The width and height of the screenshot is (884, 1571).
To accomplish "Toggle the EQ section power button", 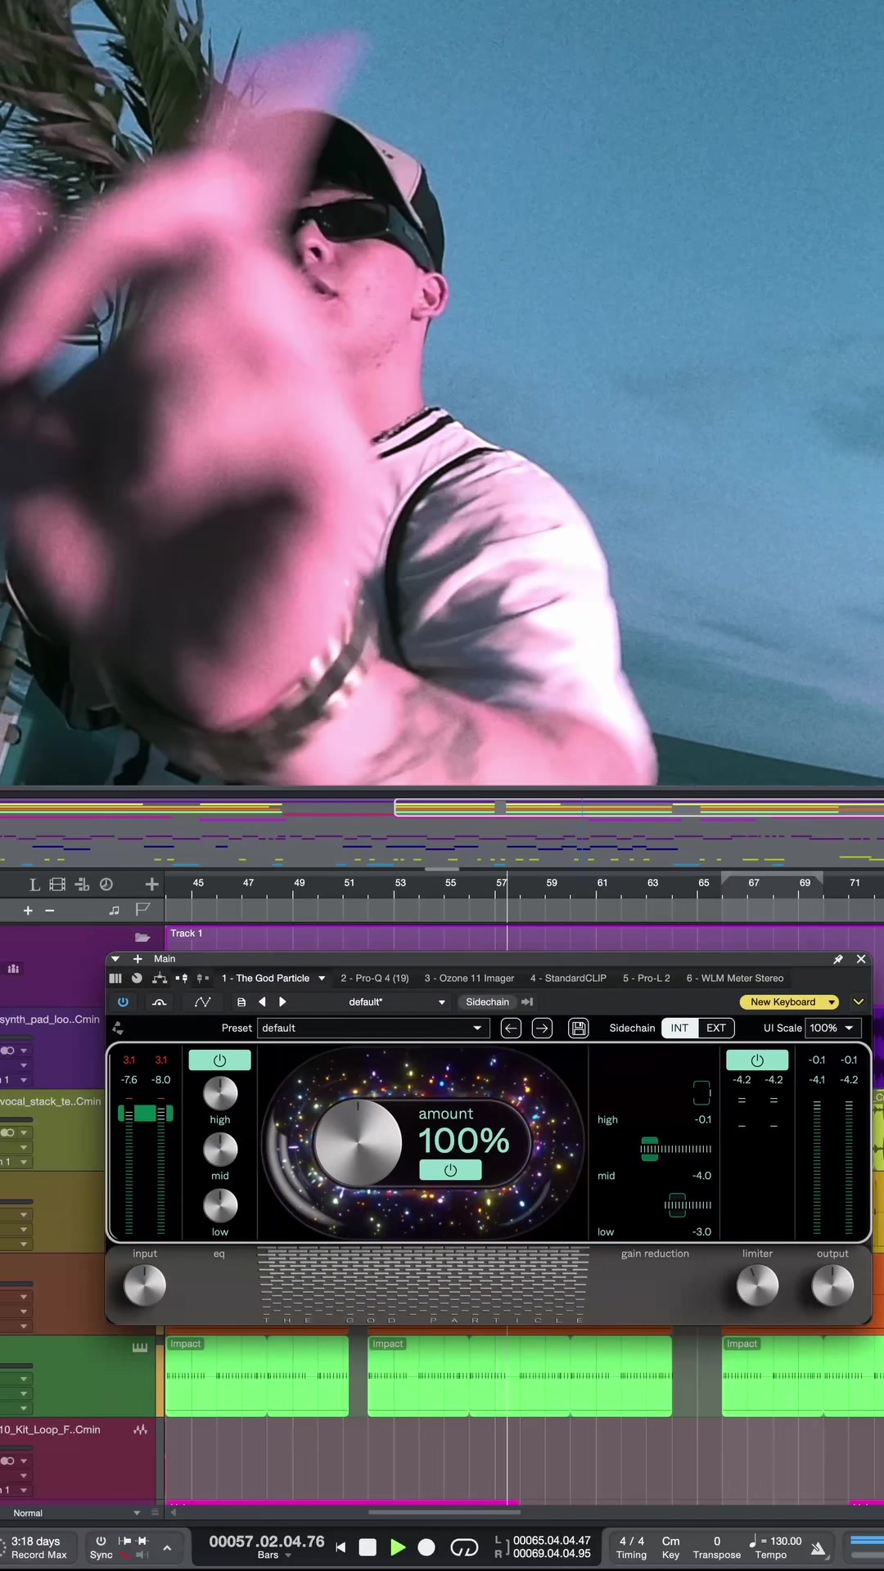I will click(x=219, y=1060).
